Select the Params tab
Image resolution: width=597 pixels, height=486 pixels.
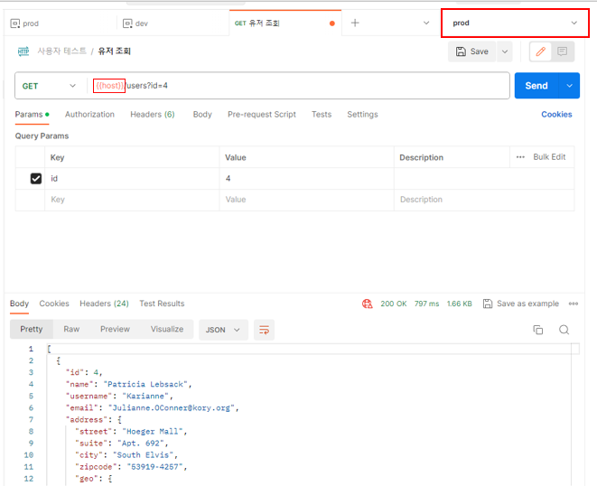point(32,115)
